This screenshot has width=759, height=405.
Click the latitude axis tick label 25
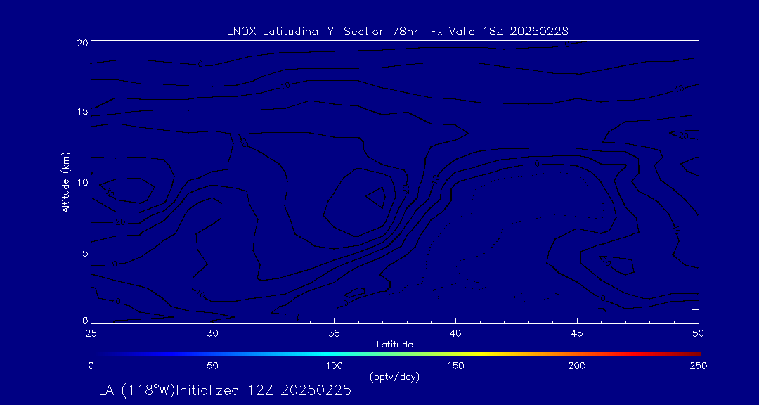tap(91, 333)
